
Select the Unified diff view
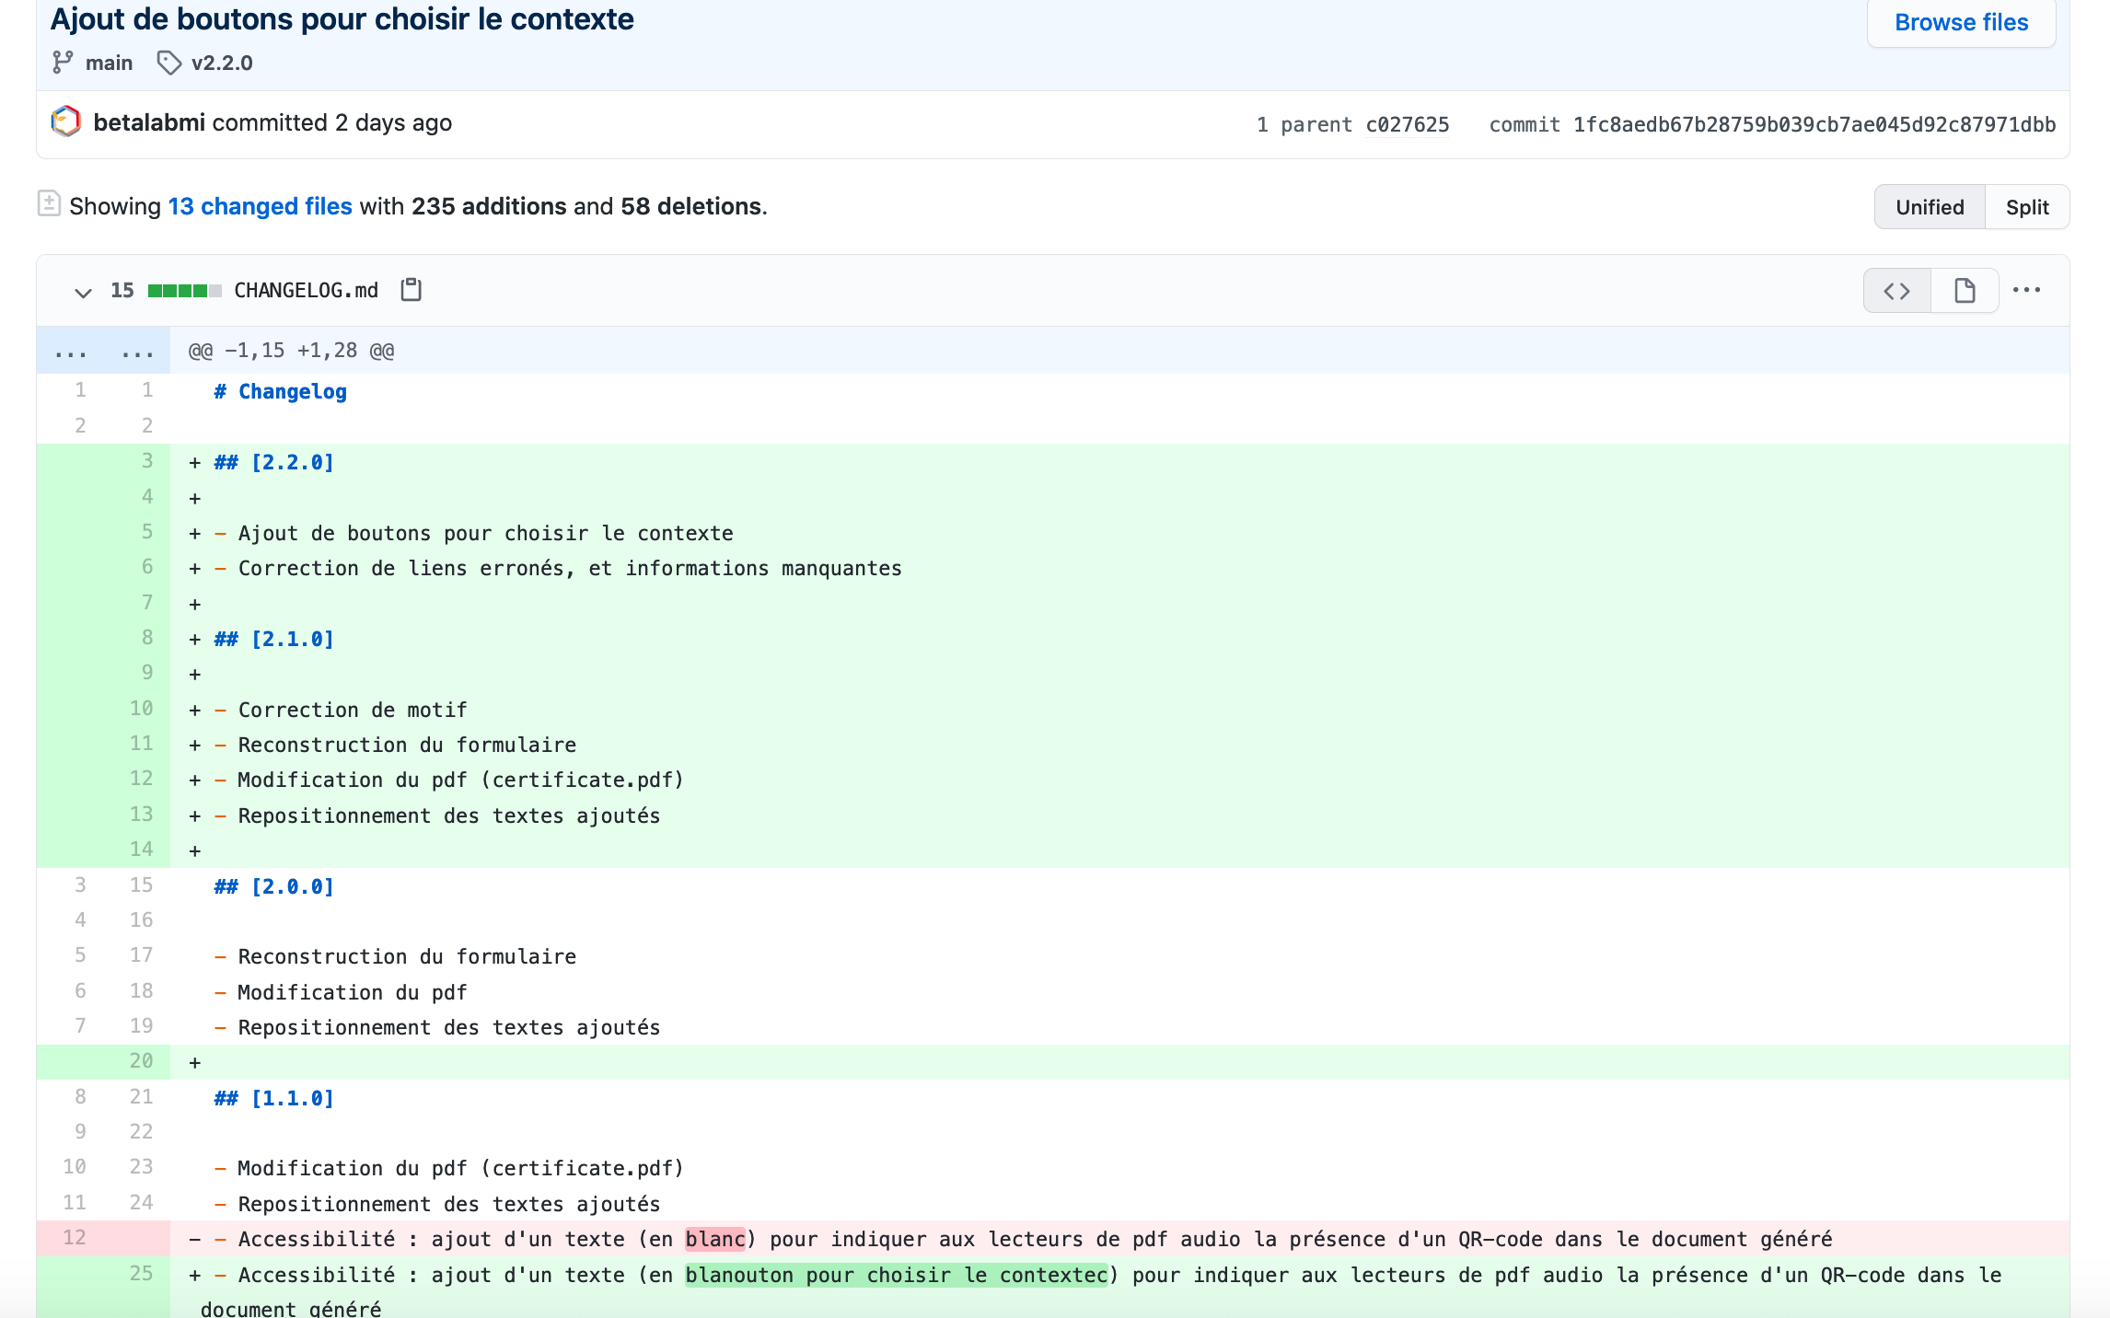coord(1930,207)
